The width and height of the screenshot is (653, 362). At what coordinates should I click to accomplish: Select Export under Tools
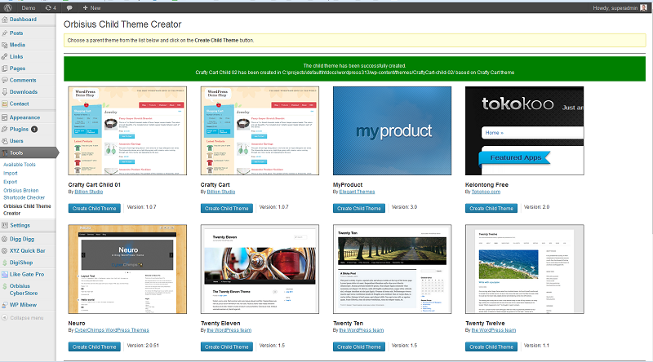pyautogui.click(x=11, y=182)
